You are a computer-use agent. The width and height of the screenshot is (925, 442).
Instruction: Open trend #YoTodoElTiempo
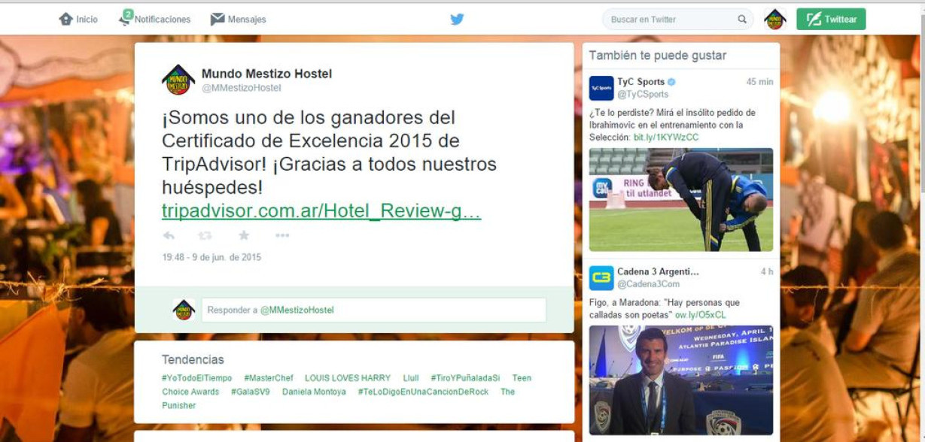[x=196, y=378]
